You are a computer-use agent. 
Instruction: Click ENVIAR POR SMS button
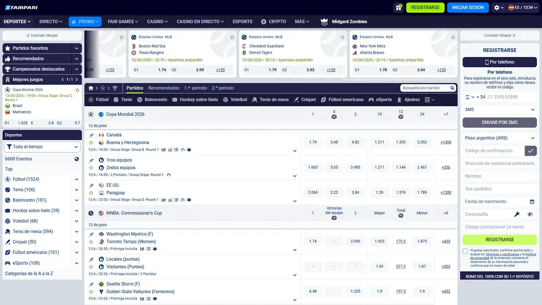click(500, 122)
